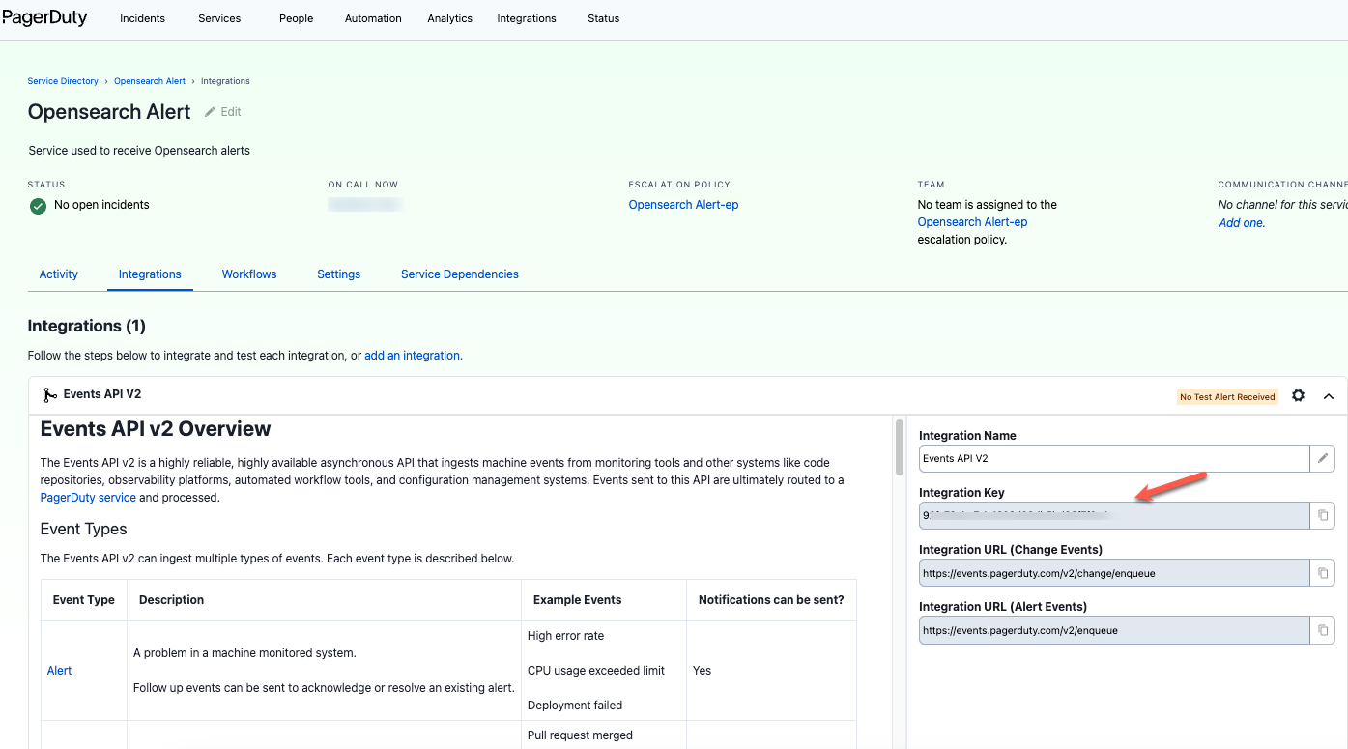Click CPU usage exceeded limit text

coord(596,671)
